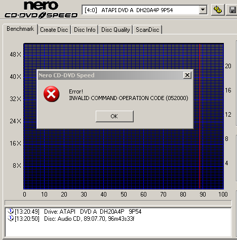Click the floppy disk save icon
237x240 pixels.
[232, 10]
